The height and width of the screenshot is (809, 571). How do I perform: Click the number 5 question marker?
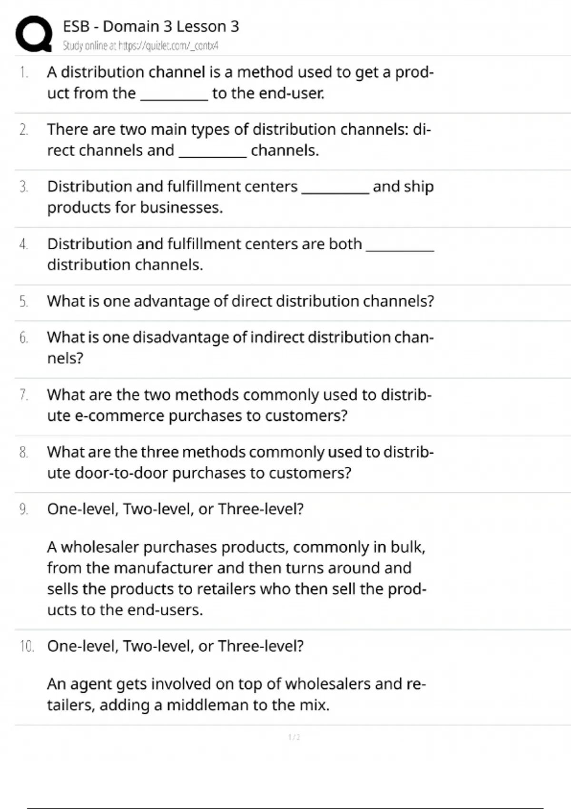(24, 301)
